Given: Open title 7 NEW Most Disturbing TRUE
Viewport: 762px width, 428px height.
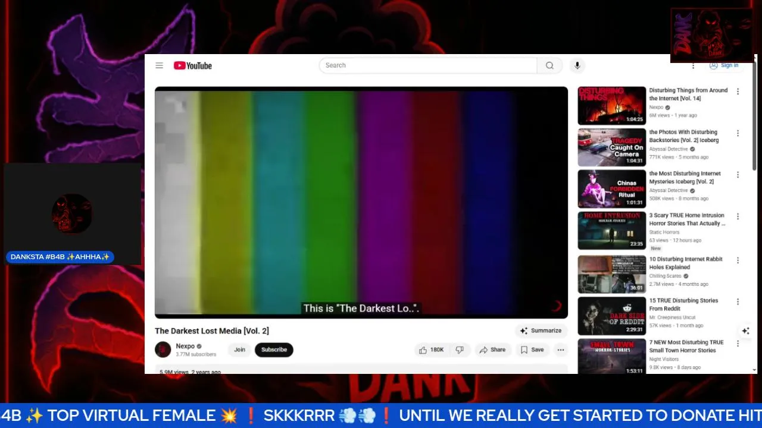Looking at the screenshot, I should 686,346.
